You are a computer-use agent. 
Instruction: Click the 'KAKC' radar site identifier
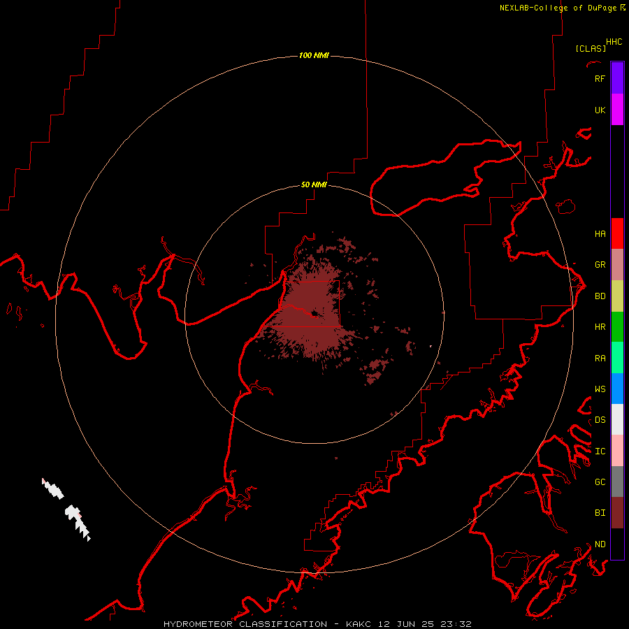(x=359, y=624)
